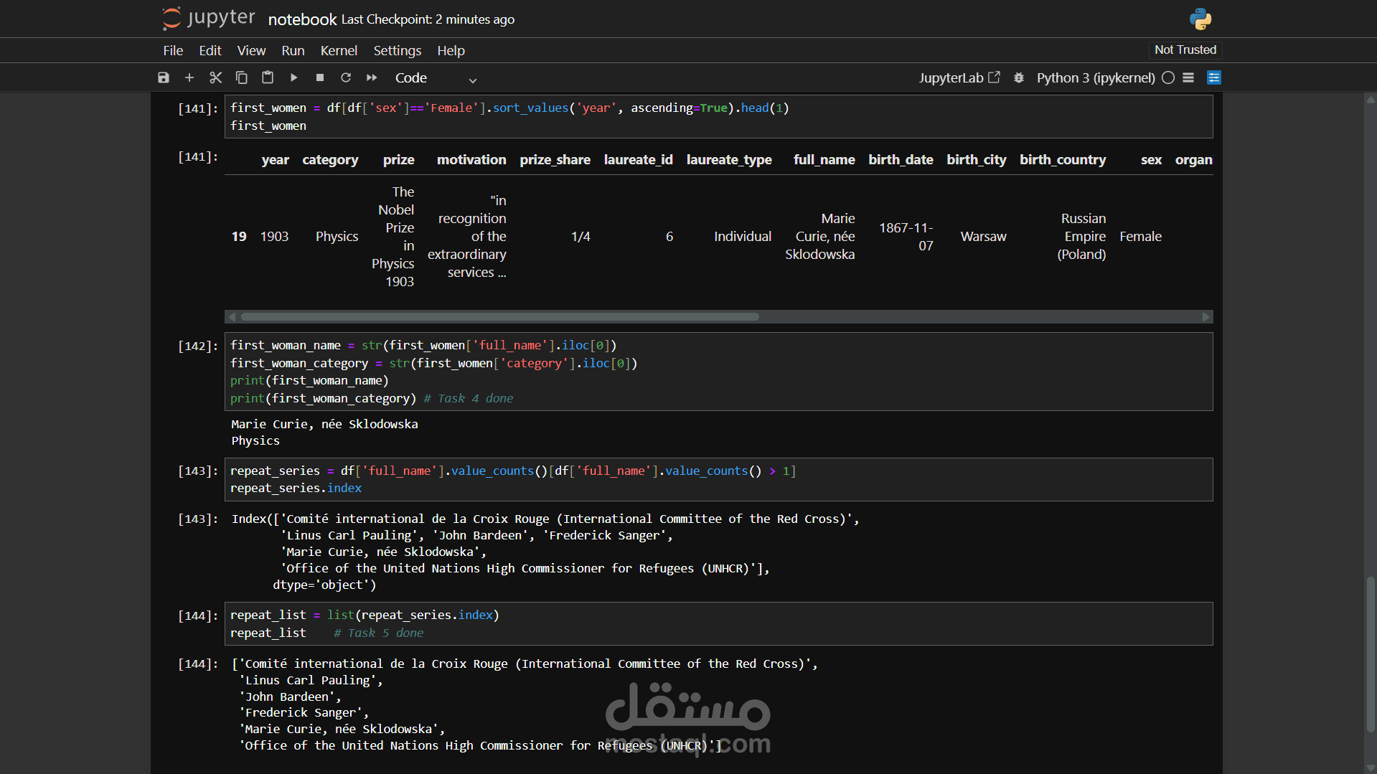Toggle the blue side panel icon in toolbar
The image size is (1377, 774).
[x=1214, y=77]
